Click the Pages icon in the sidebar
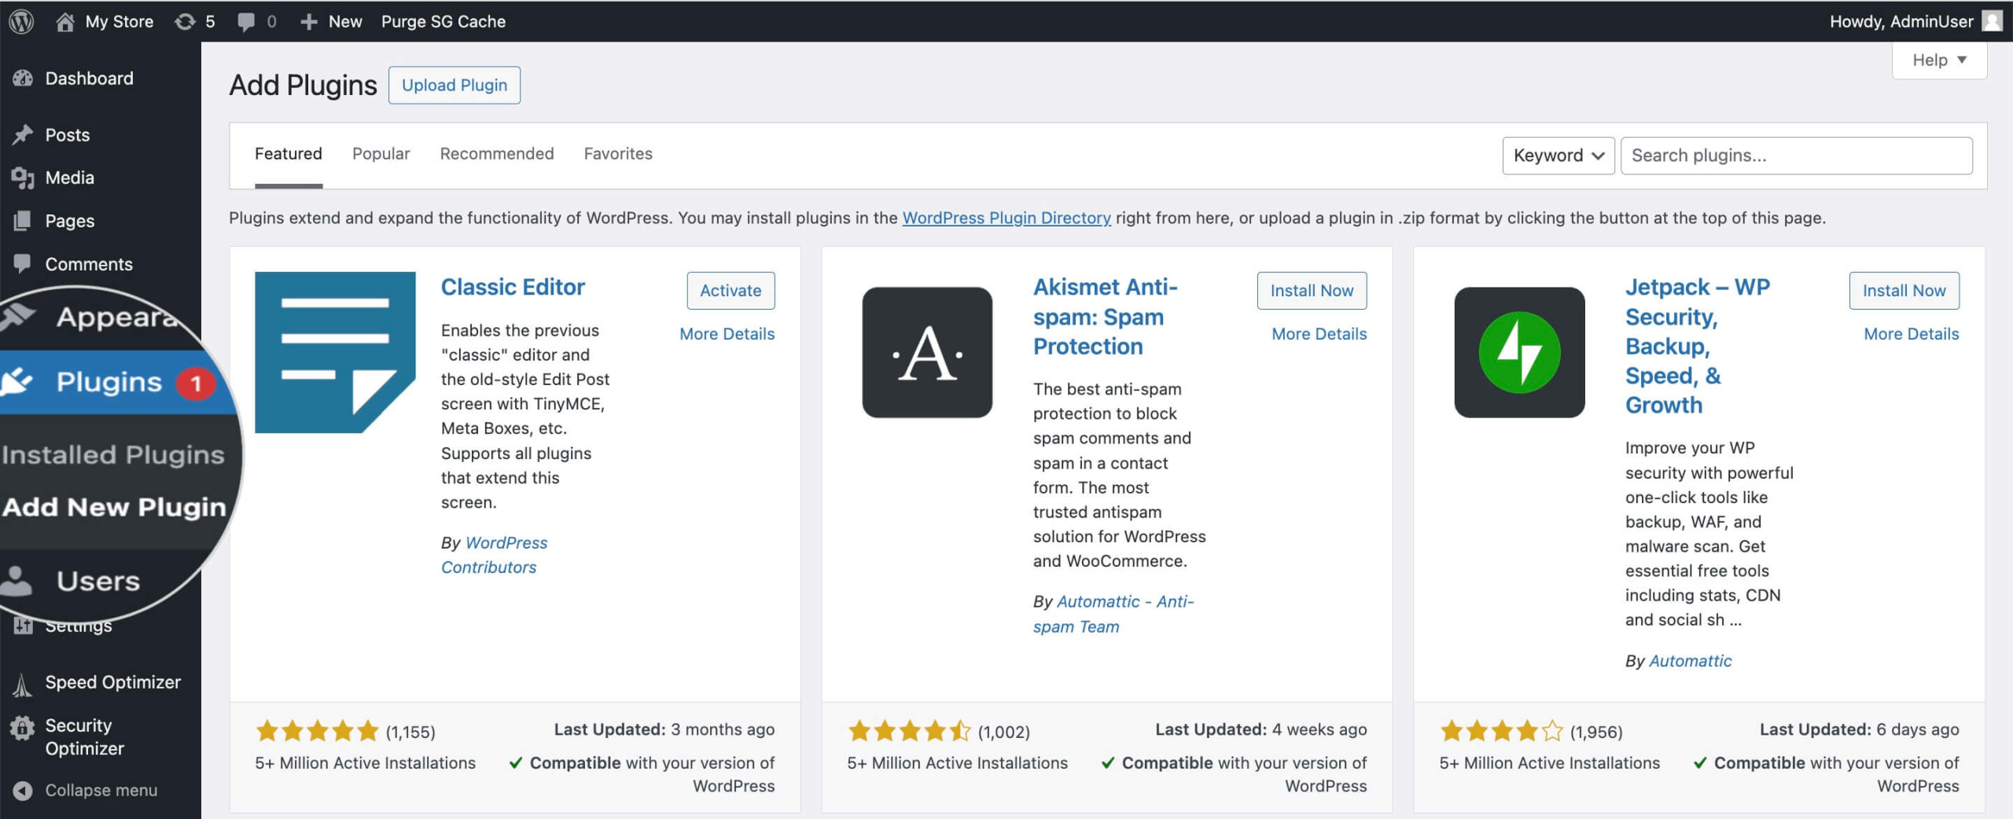The width and height of the screenshot is (2013, 819). point(23,221)
